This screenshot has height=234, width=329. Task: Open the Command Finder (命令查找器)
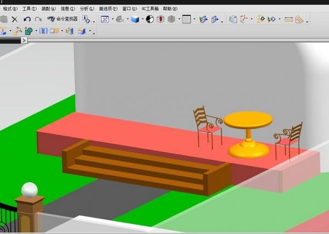[63, 19]
